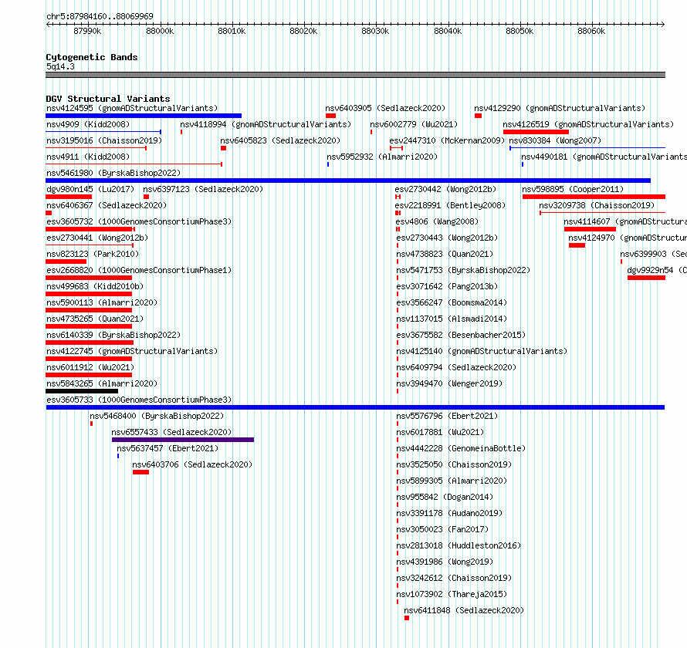Viewport: 687px width, 648px height.
Task: Open nsv6411848 (Sedlazeck2020) variant
Action: (464, 610)
